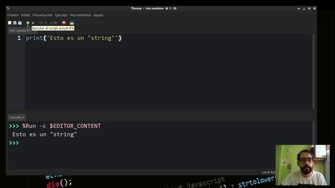This screenshot has width=335, height=188.
Task: Open the Visualización menu
Action: point(42,15)
